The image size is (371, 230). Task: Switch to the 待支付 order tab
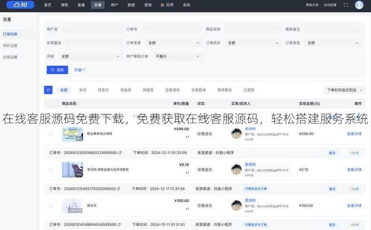(x=103, y=90)
